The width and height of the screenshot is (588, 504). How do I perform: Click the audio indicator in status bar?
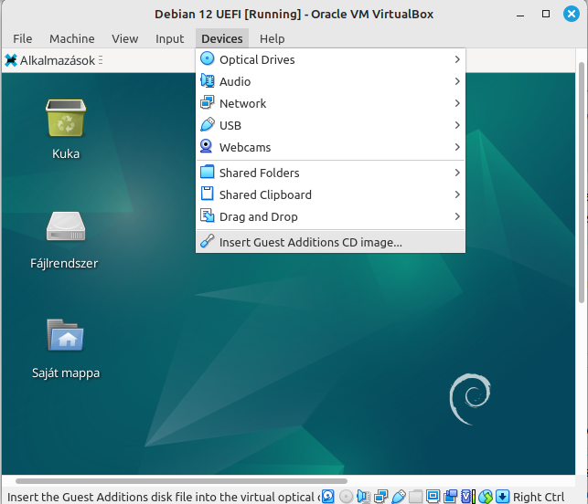(364, 497)
